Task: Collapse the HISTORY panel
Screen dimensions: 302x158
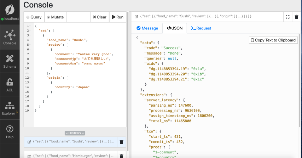Action: (x=75, y=133)
